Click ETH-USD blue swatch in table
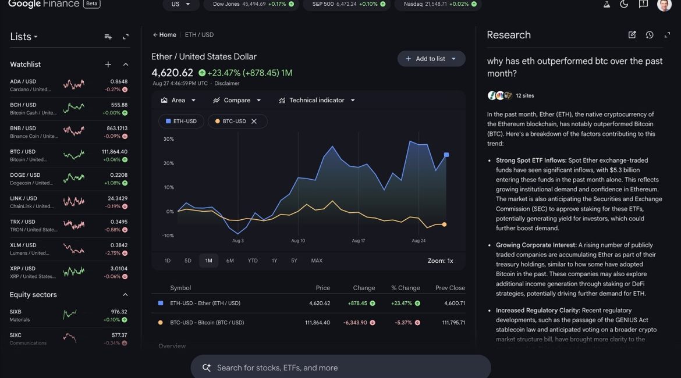The image size is (681, 378). coord(161,303)
